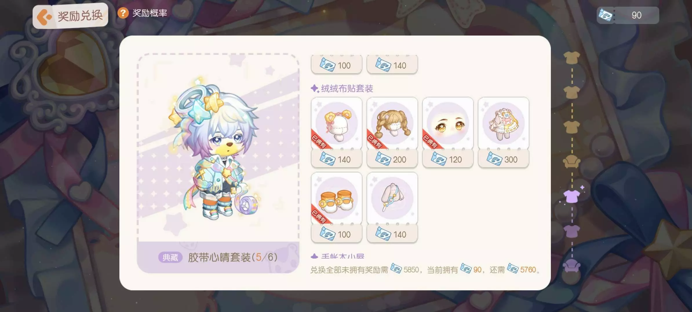Image resolution: width=692 pixels, height=312 pixels.
Task: Open reward probability question mark icon
Action: pos(123,13)
